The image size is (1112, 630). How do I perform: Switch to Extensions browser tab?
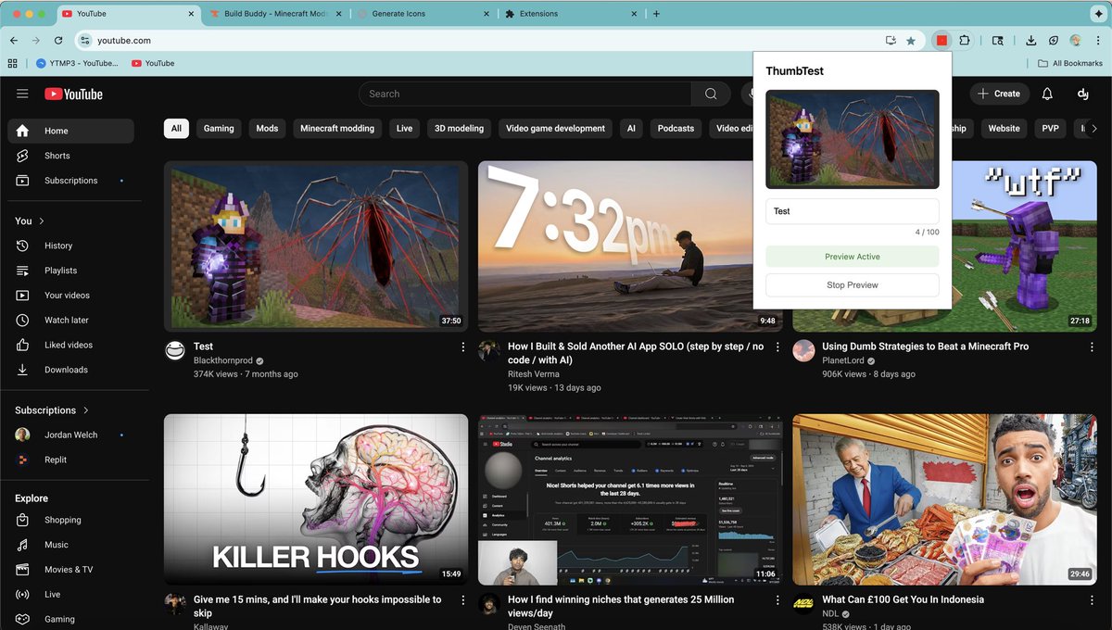pyautogui.click(x=571, y=14)
